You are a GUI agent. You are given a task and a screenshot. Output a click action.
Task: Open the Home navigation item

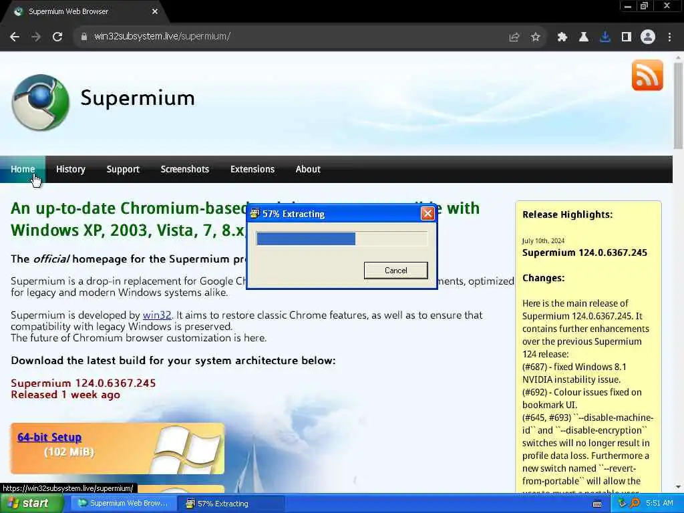click(x=23, y=169)
